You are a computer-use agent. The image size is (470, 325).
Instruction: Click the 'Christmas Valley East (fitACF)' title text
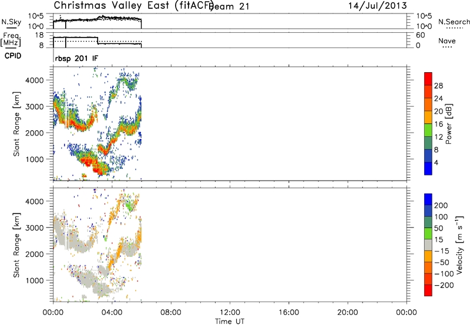click(134, 5)
